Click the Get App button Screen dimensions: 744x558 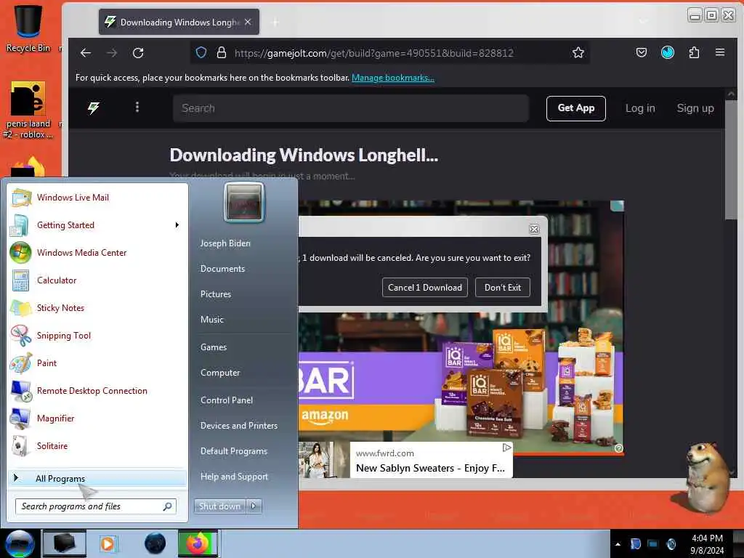tap(575, 108)
